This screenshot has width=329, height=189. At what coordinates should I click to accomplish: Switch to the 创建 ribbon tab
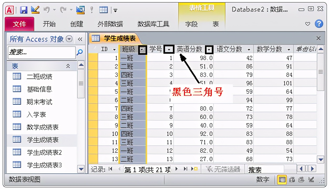tap(77, 24)
